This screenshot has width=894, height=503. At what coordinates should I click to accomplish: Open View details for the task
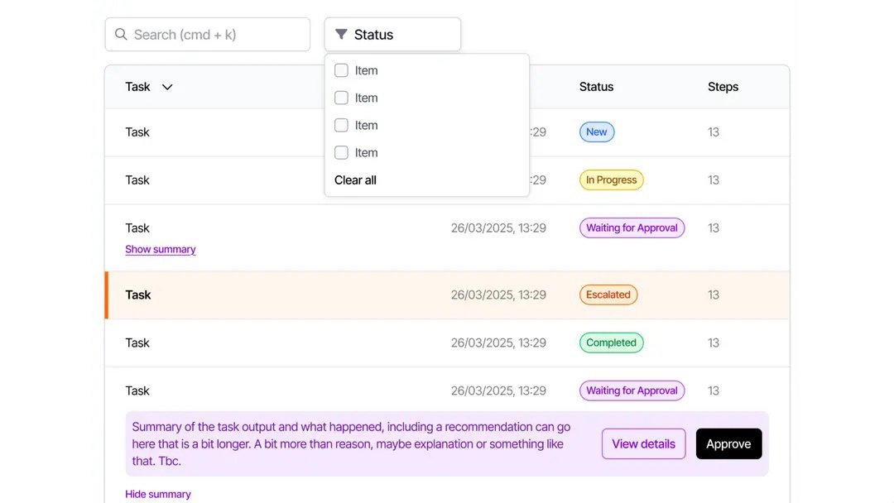644,443
